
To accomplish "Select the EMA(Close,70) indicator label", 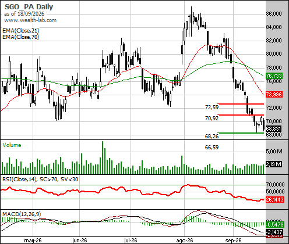I will [x=21, y=37].
